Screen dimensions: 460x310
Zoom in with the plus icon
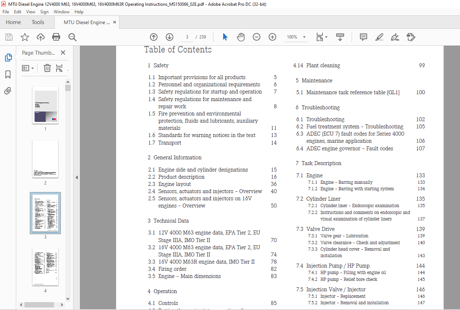[272, 37]
